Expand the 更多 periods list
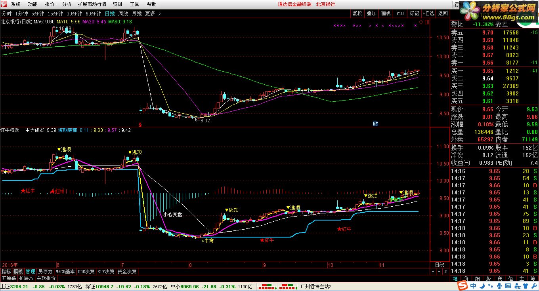539x291 pixels. [x=153, y=13]
